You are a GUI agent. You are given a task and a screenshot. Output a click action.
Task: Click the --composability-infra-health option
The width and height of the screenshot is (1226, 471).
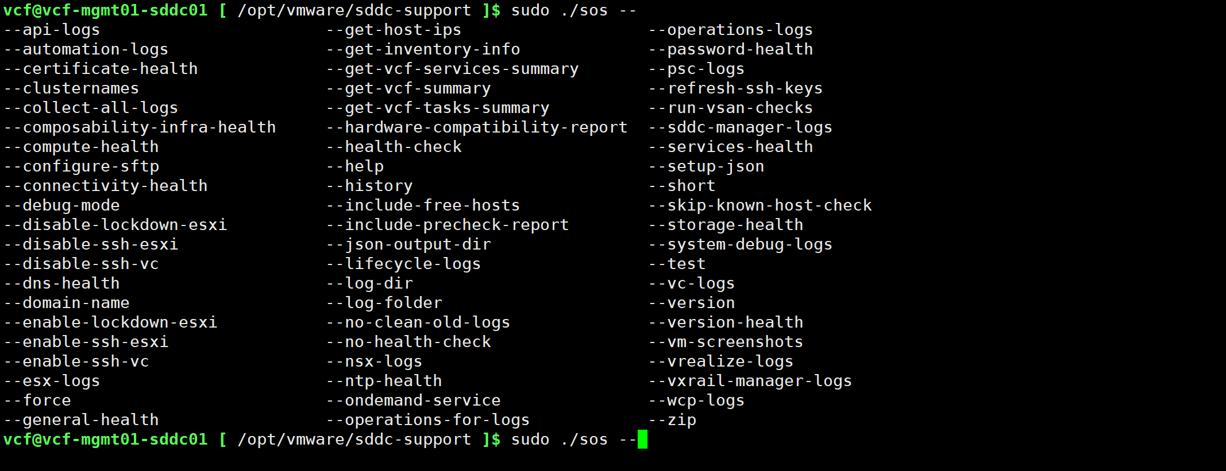[x=140, y=127]
